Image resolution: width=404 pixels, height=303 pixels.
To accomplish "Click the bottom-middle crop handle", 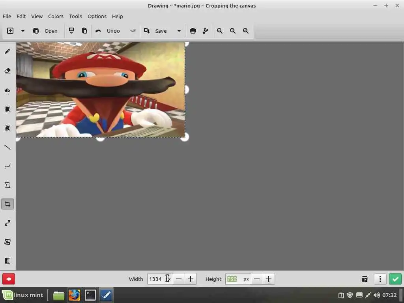I will pos(101,139).
